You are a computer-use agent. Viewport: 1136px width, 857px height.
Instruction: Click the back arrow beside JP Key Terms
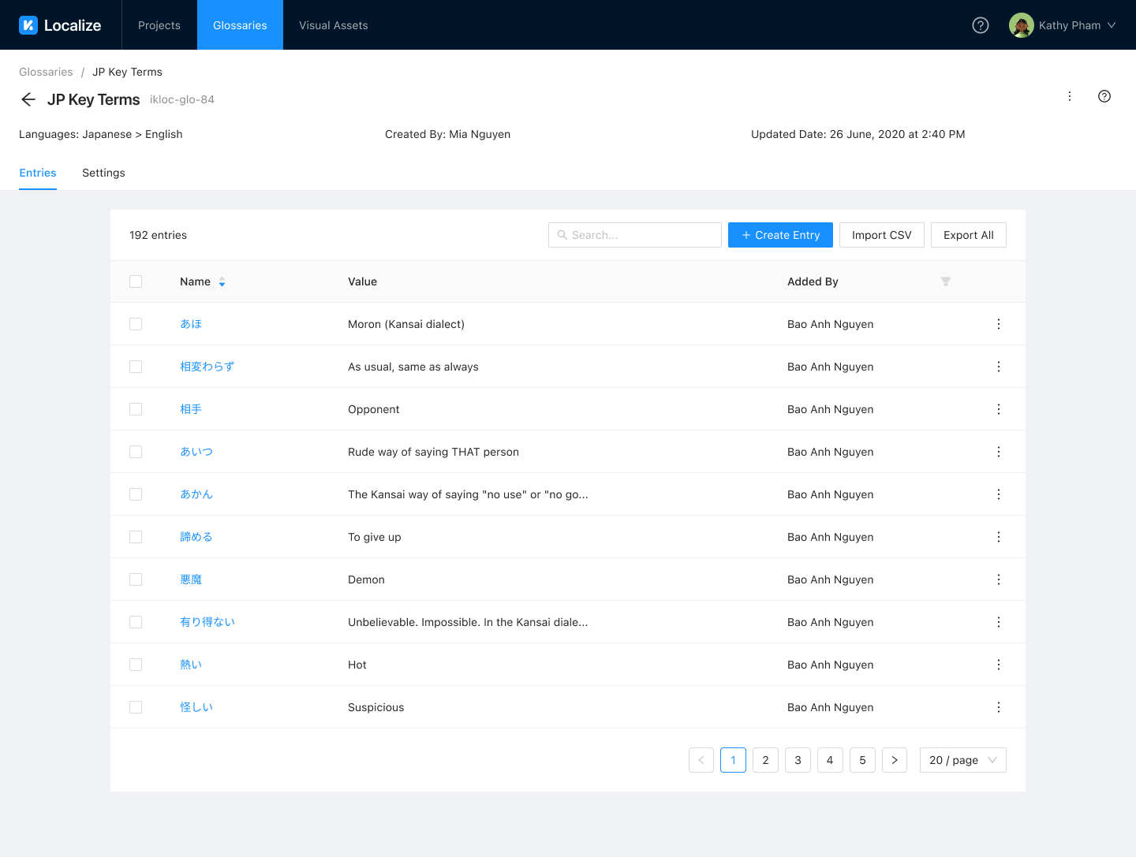click(x=28, y=99)
